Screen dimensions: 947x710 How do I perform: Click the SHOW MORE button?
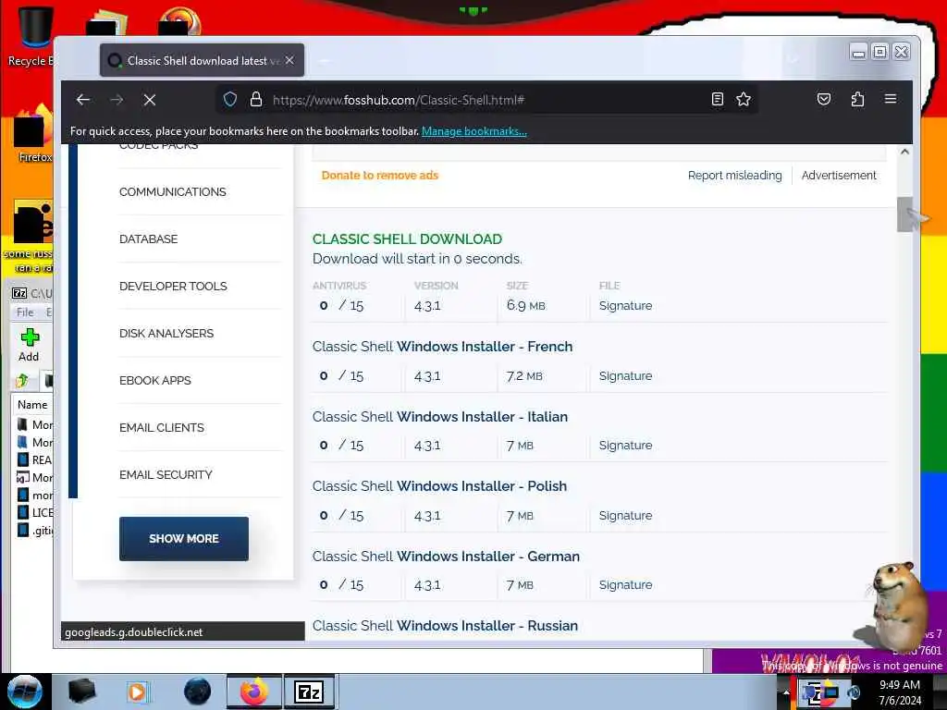(x=184, y=539)
